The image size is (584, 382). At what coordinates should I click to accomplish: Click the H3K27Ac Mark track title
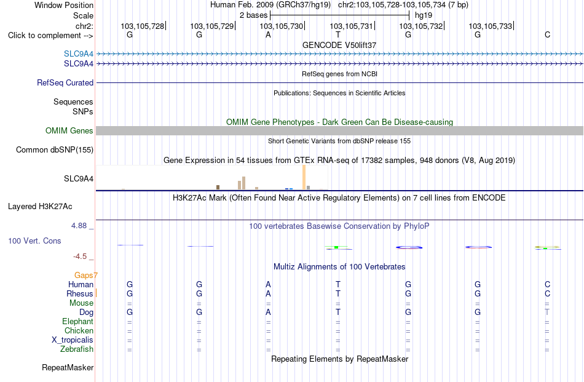coord(339,197)
